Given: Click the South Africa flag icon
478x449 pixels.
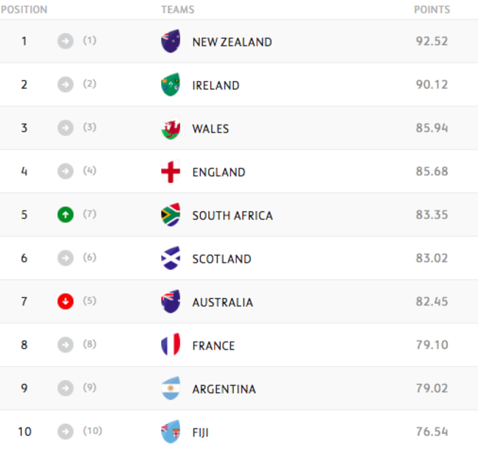Looking at the screenshot, I should coord(171,215).
